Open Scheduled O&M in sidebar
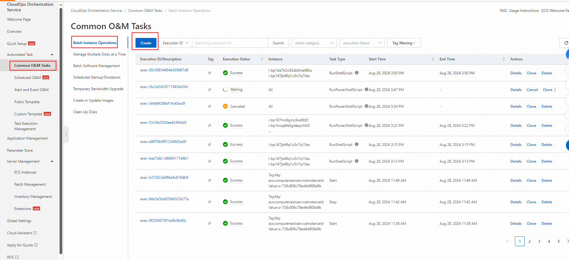The image size is (569, 260). (27, 78)
